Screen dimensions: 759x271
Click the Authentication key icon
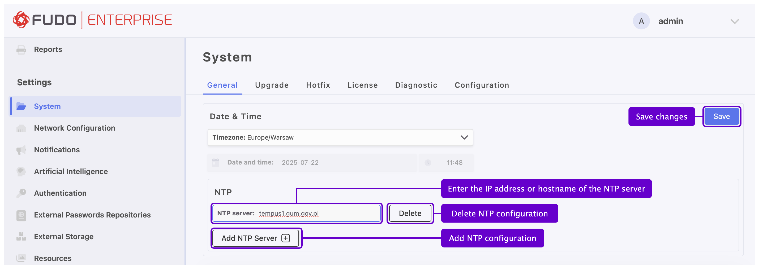click(21, 193)
